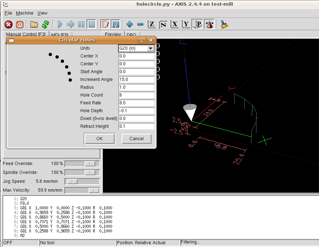319x247 pixels.
Task: Click the Radius input field
Action: [136, 87]
